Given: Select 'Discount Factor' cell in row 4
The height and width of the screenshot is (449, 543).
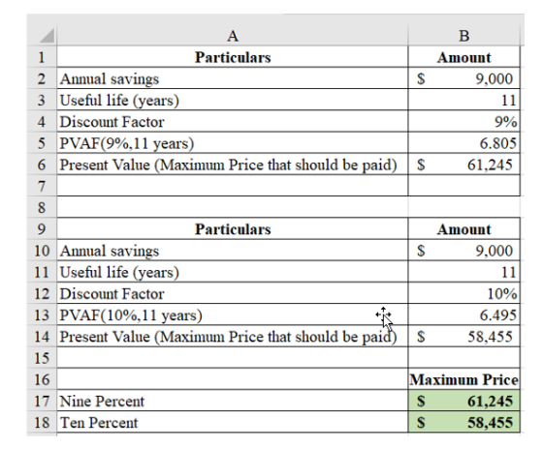Looking at the screenshot, I should [x=233, y=121].
